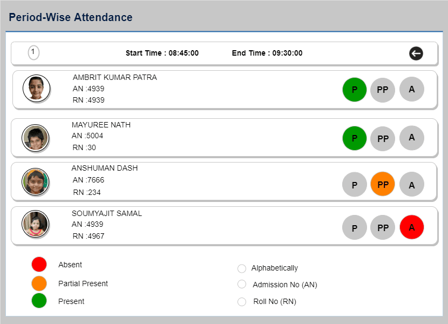Image resolution: width=448 pixels, height=324 pixels.
Task: Mark Ambrit Kumar Patra as Partial Present
Action: click(x=383, y=90)
